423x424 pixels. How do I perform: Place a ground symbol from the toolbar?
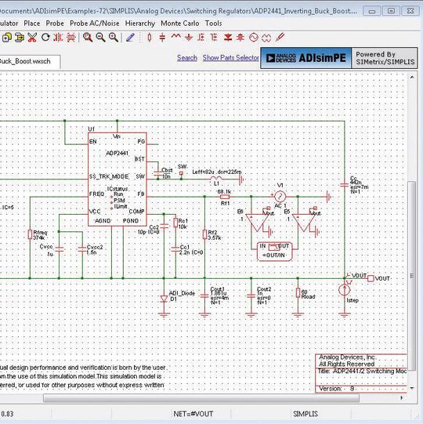click(x=189, y=38)
